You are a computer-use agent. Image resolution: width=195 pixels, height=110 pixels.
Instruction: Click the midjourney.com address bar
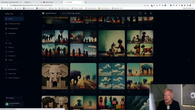click(x=77, y=5)
